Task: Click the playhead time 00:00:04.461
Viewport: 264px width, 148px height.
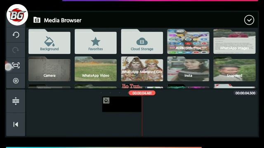Action: coord(142,93)
